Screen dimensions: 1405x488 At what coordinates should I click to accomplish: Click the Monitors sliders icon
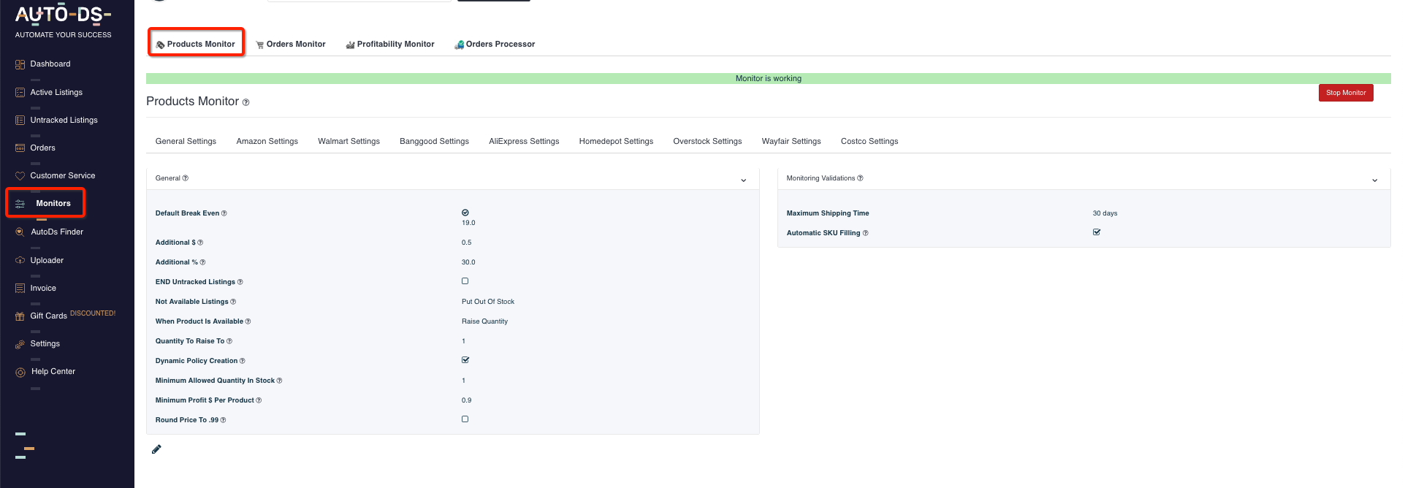point(20,204)
